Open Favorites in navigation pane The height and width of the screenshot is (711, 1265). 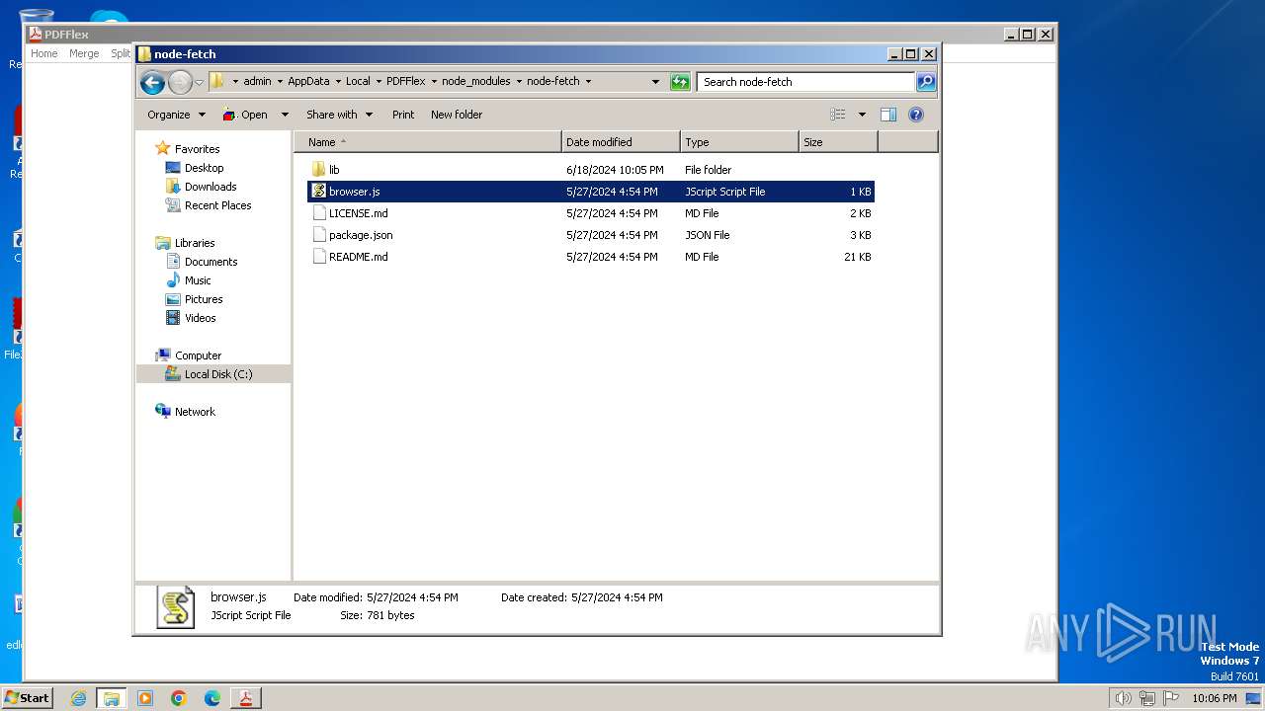pyautogui.click(x=197, y=149)
